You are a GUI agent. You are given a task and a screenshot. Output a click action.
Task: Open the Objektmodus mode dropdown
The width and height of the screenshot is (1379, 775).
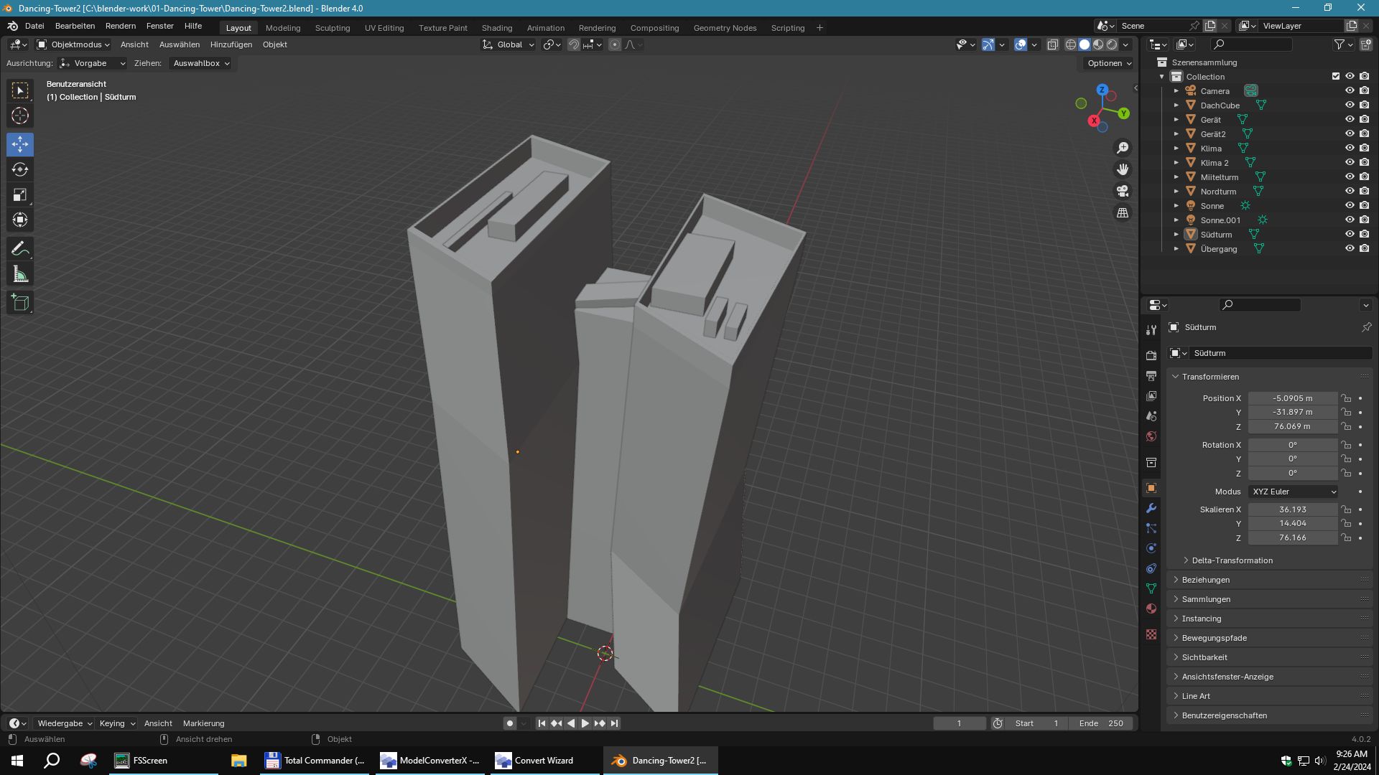pyautogui.click(x=73, y=44)
